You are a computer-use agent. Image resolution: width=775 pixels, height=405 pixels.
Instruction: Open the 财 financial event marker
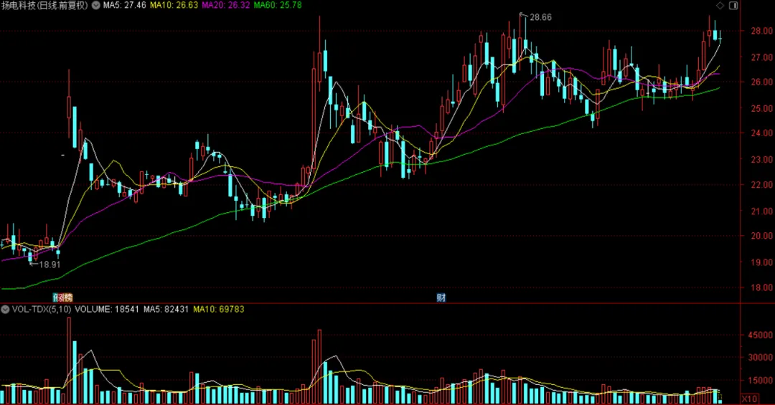[441, 297]
